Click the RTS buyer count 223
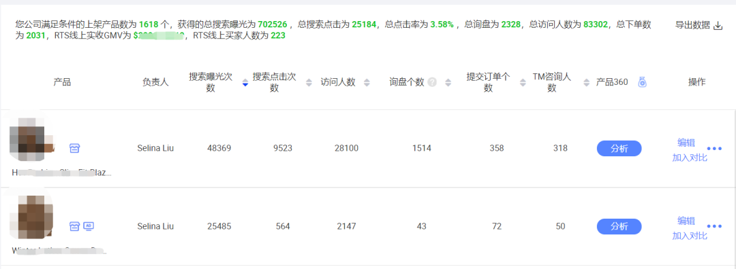The width and height of the screenshot is (736, 269). [278, 35]
